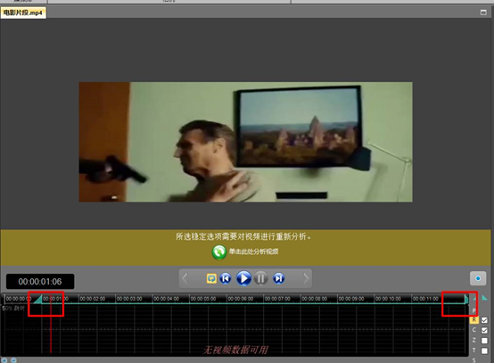This screenshot has width=494, height=363.
Task: Click the green analyze video icon
Action: pos(219,252)
